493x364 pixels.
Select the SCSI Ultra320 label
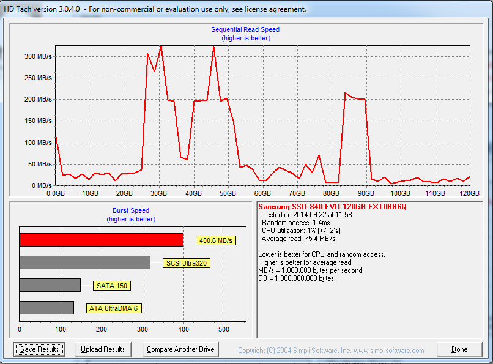(187, 263)
